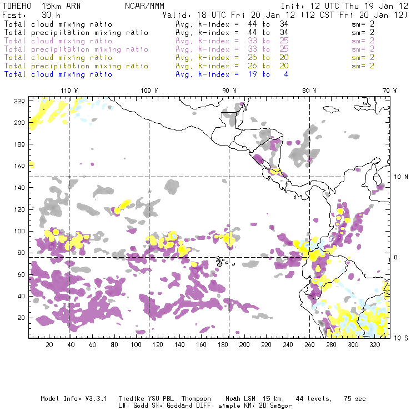The width and height of the screenshot is (411, 411).
Task: Select the 'Fcst: 30 h' forecast label
Action: tap(31, 14)
